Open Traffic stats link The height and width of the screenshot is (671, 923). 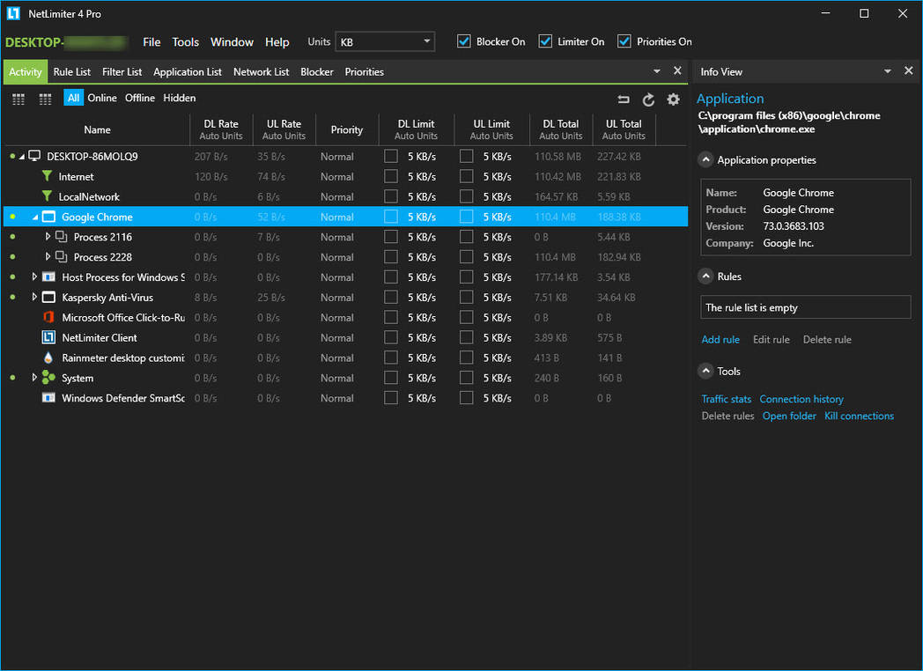(727, 399)
